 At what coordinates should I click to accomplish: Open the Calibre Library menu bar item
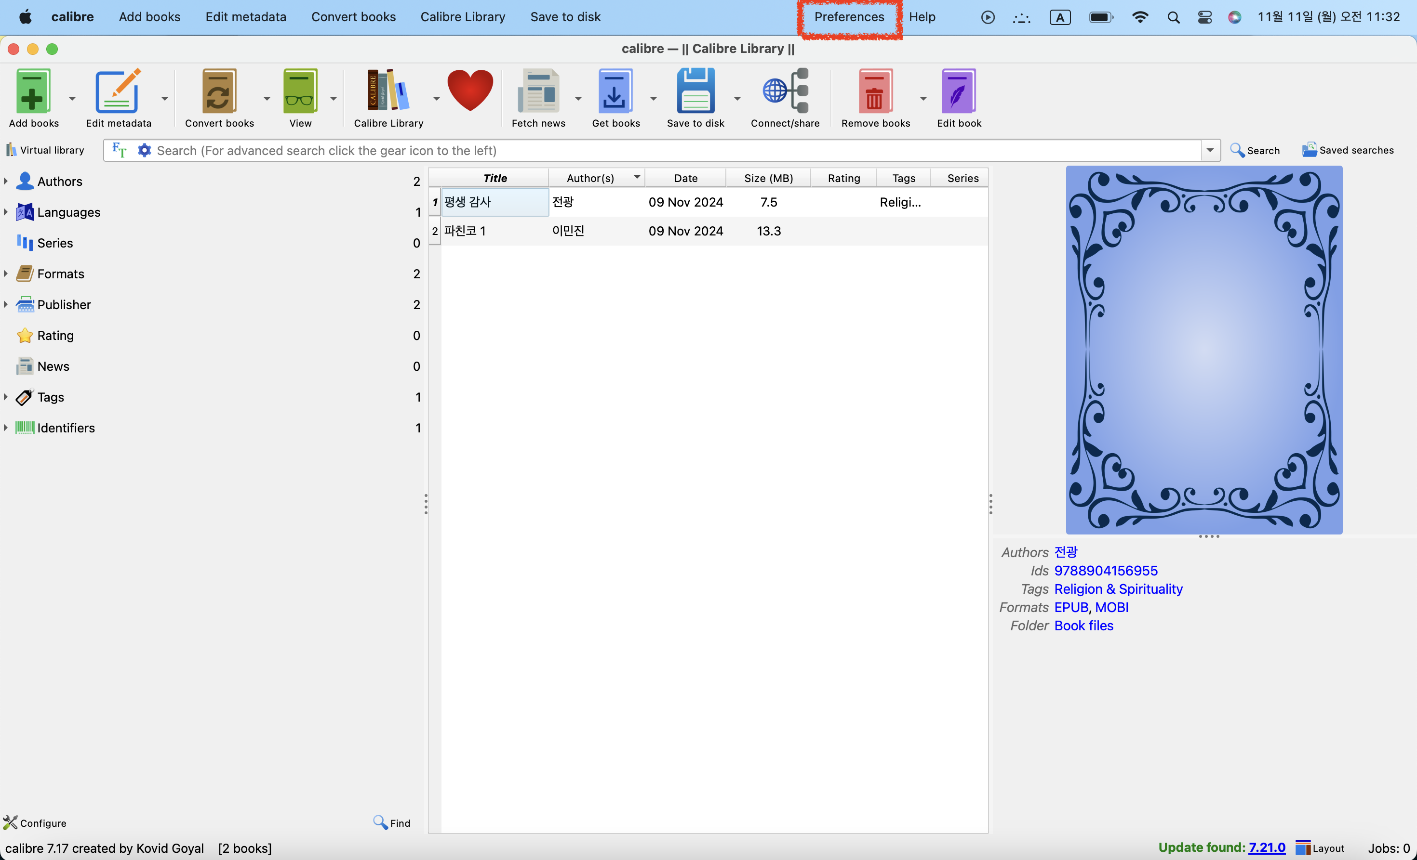click(462, 17)
